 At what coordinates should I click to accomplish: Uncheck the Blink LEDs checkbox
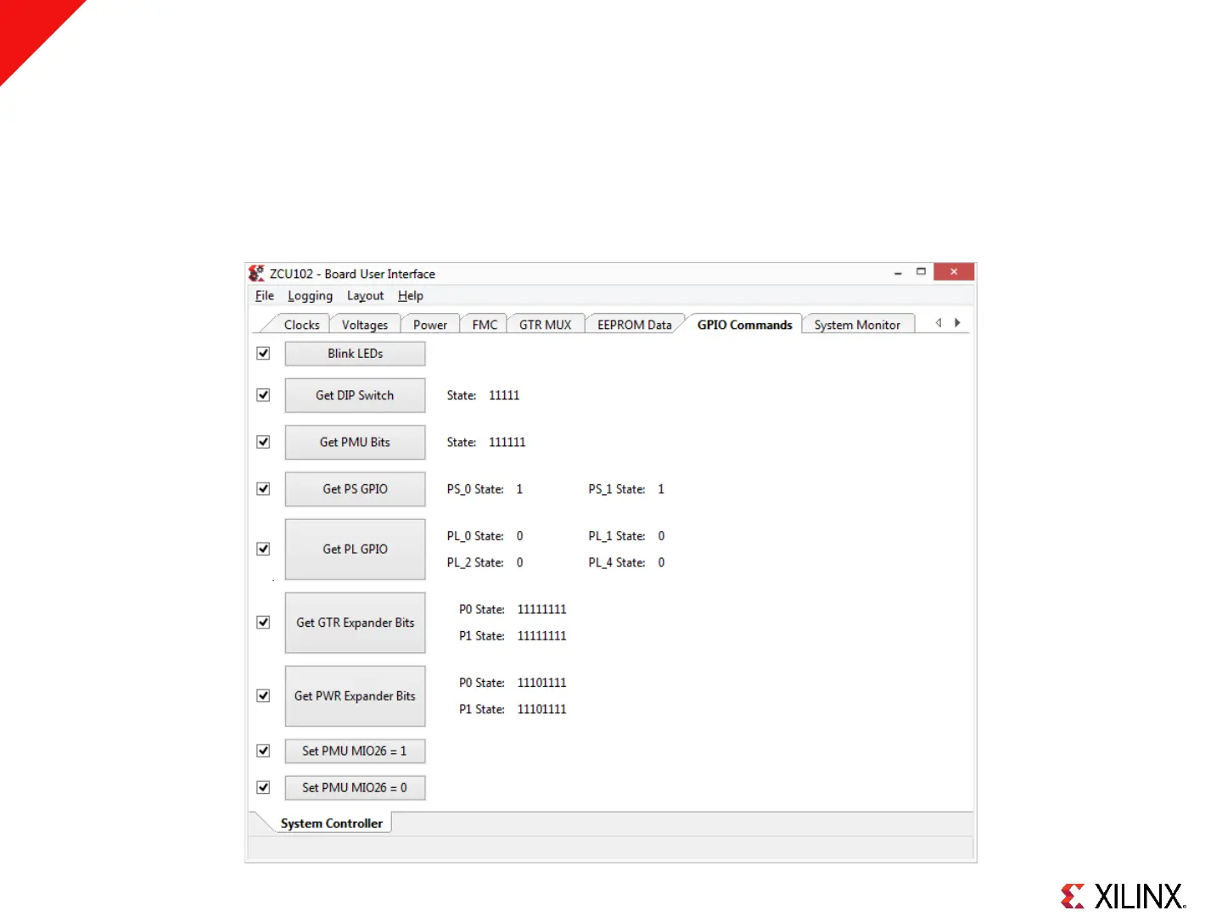[x=263, y=353]
